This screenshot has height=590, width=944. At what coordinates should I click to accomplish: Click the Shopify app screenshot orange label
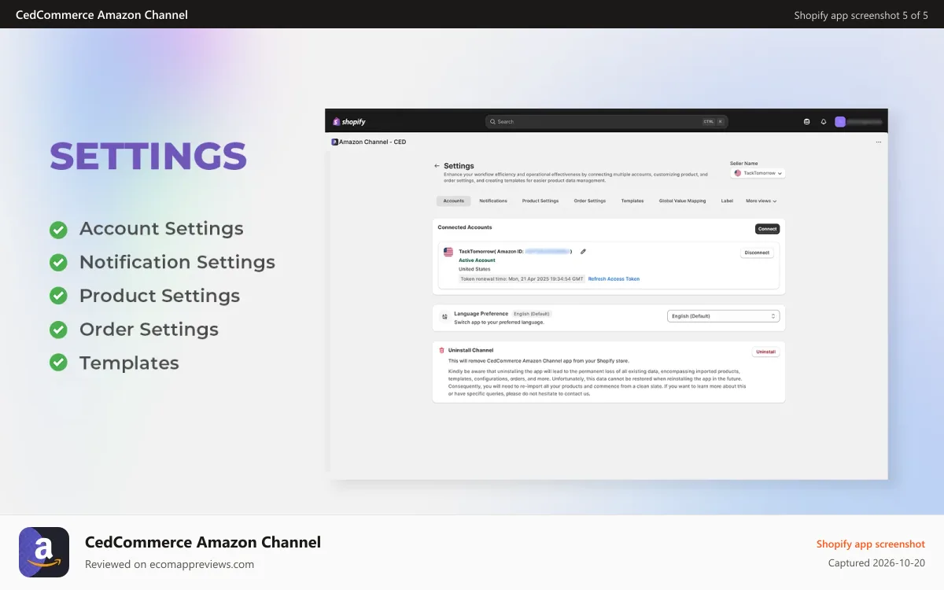871,544
